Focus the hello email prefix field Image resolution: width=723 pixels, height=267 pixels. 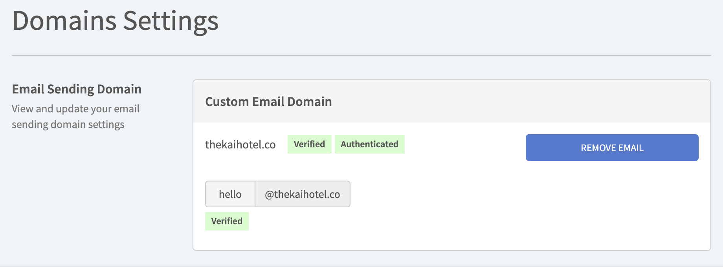[x=230, y=194]
